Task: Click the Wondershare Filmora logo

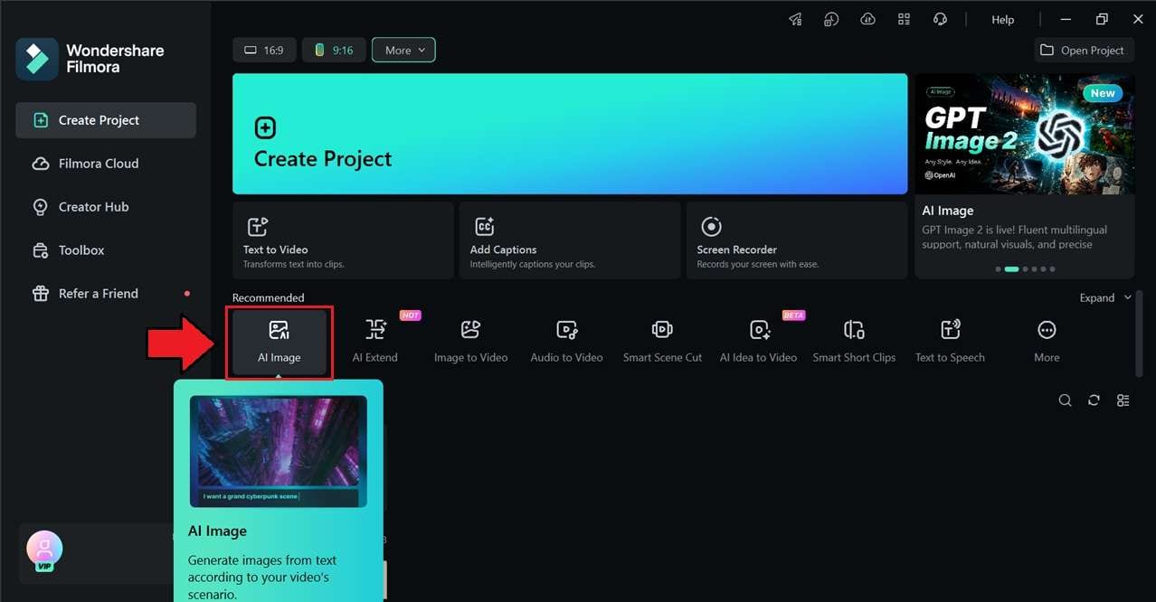Action: [x=37, y=59]
